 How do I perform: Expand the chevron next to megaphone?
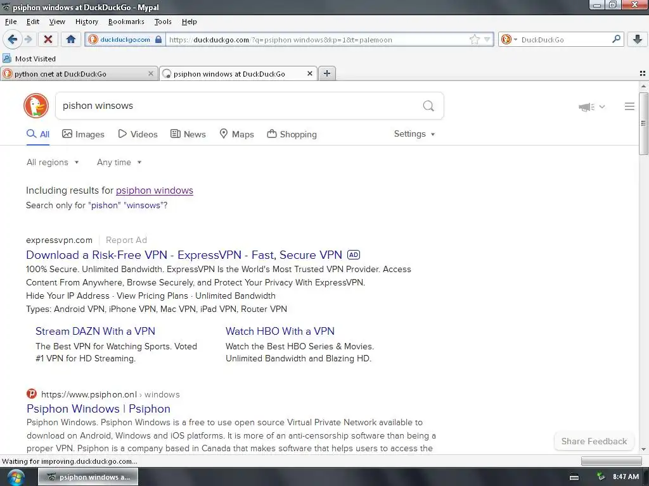pos(602,106)
